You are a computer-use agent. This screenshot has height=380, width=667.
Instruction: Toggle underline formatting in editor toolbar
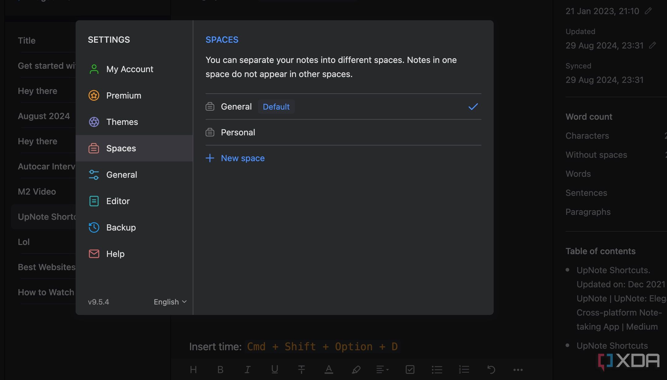point(274,370)
